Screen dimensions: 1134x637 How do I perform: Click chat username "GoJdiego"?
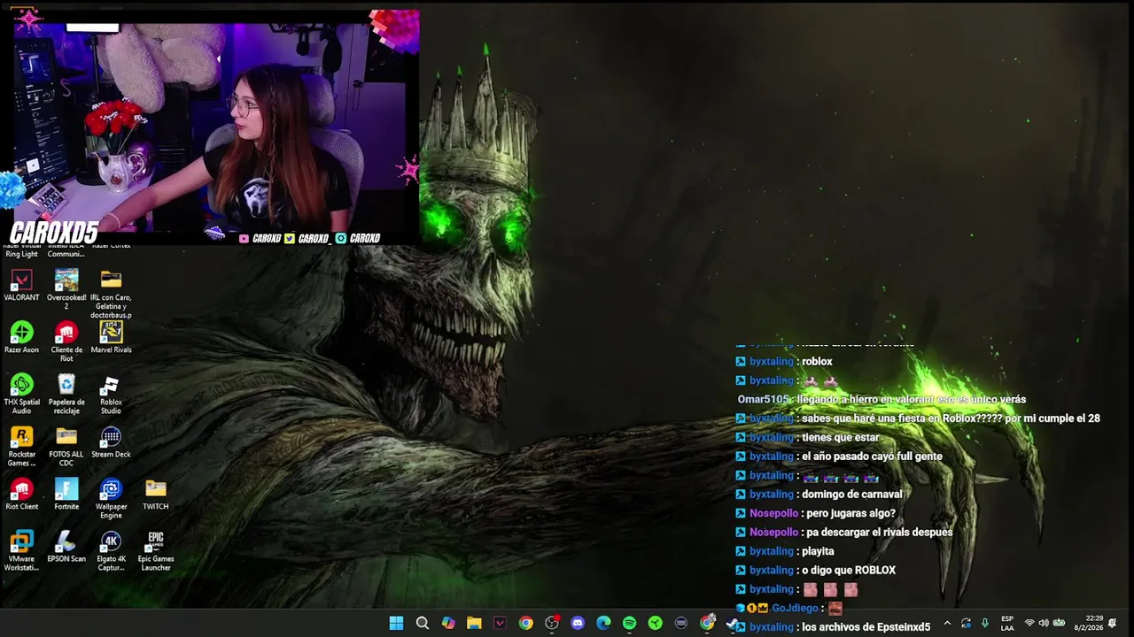coord(795,608)
